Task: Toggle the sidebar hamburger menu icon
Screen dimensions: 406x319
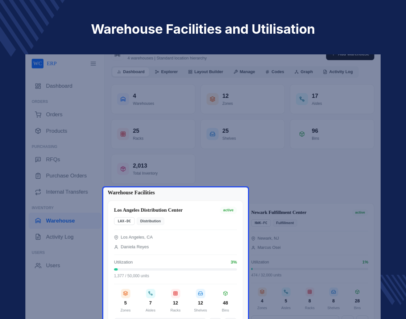Action: [x=93, y=63]
